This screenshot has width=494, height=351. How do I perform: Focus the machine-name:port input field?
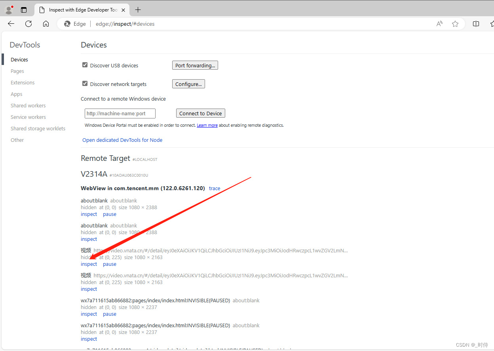click(x=120, y=113)
